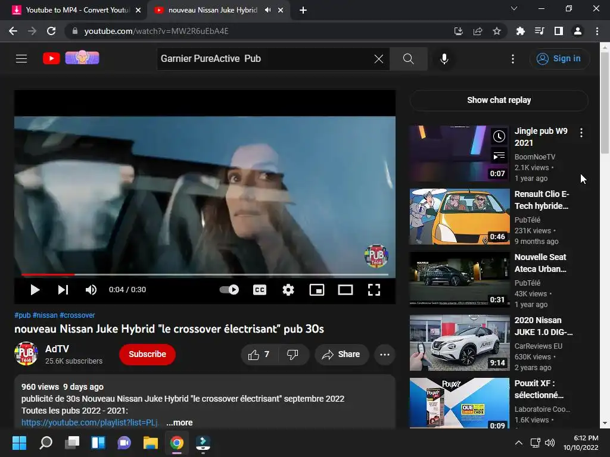Add Jingle pub W9 to queue

point(499,156)
